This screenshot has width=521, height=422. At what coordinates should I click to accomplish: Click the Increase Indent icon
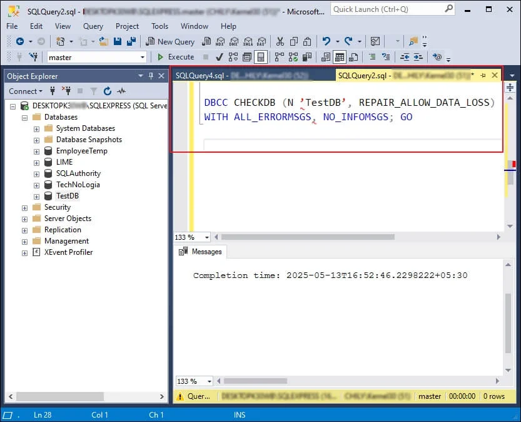point(418,57)
